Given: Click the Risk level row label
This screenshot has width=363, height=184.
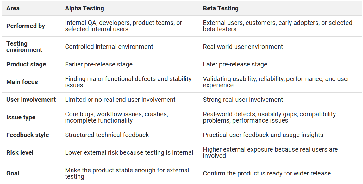Looking at the screenshot, I should (x=20, y=152).
